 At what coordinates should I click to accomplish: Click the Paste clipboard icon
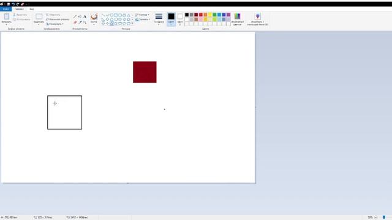(x=7, y=16)
